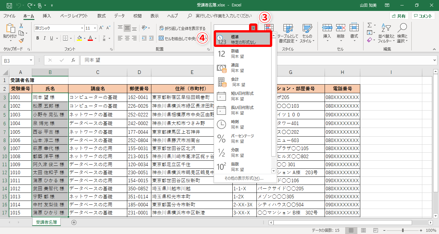Open the font size dropdown arrow
This screenshot has height=234, width=439.
tap(95, 28)
